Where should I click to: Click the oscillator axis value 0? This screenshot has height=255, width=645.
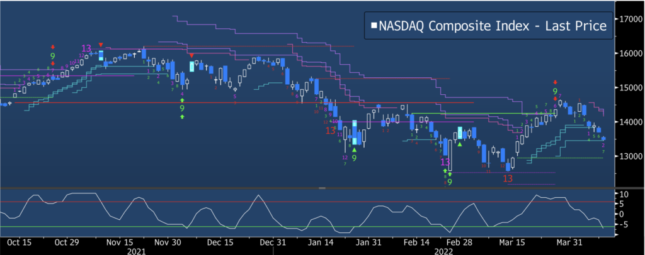622,214
